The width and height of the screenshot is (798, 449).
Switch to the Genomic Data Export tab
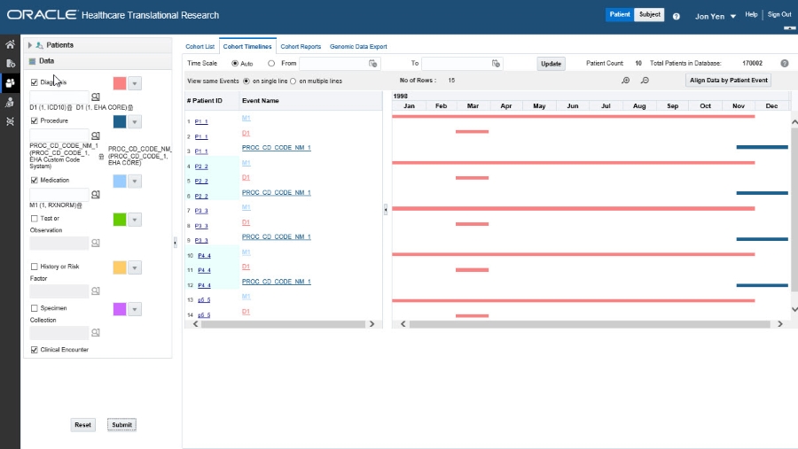(358, 46)
